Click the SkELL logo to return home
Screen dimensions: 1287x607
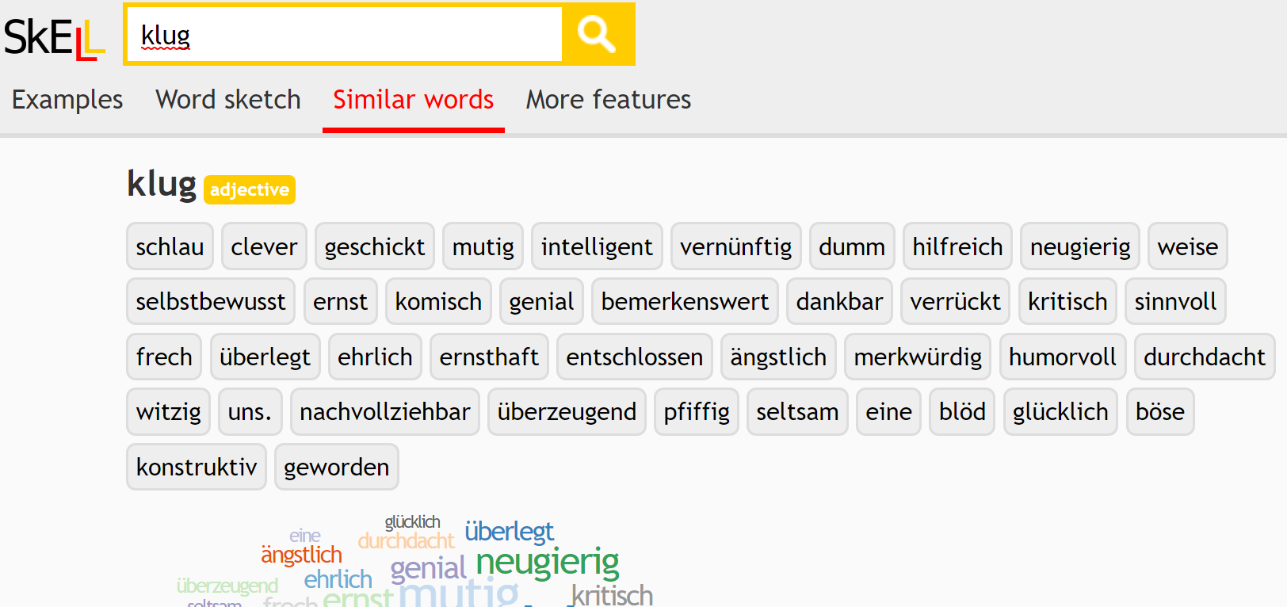point(54,35)
